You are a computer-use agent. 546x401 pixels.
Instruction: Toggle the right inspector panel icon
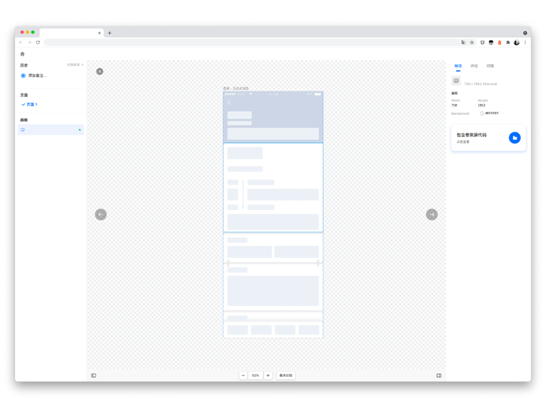click(x=439, y=375)
